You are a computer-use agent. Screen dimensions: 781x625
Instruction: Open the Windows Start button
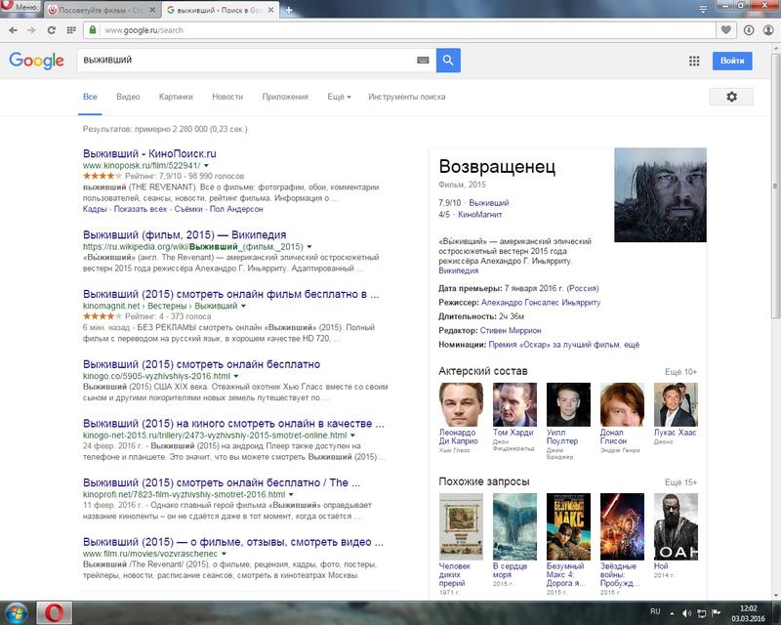click(x=16, y=612)
